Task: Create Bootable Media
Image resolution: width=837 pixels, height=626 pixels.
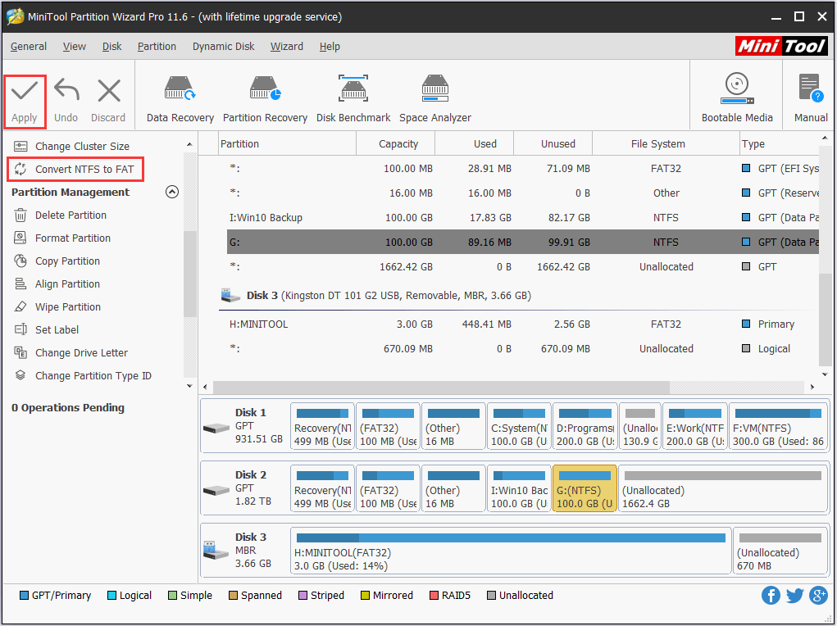Action: pyautogui.click(x=736, y=97)
